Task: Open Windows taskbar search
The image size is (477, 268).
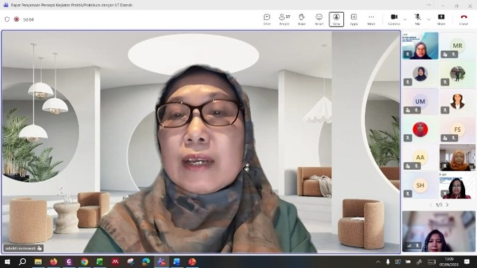Action: tap(22, 262)
